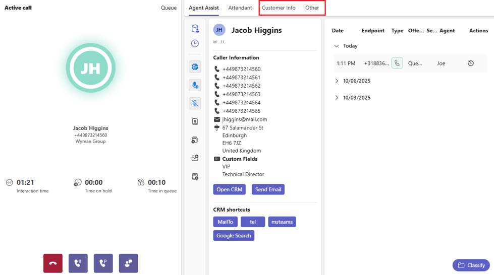Click the JH avatar beside Jacob Higgins name
494x275 pixels.
click(219, 30)
